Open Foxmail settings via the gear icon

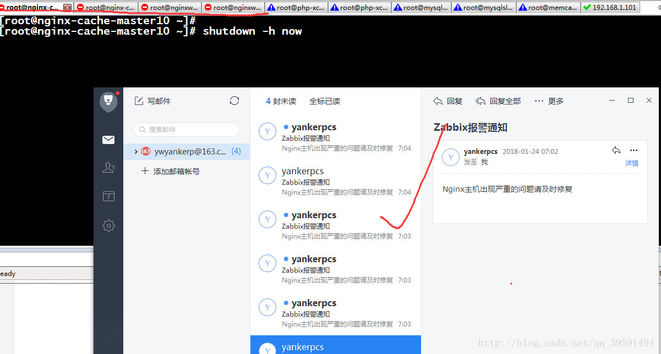108,226
